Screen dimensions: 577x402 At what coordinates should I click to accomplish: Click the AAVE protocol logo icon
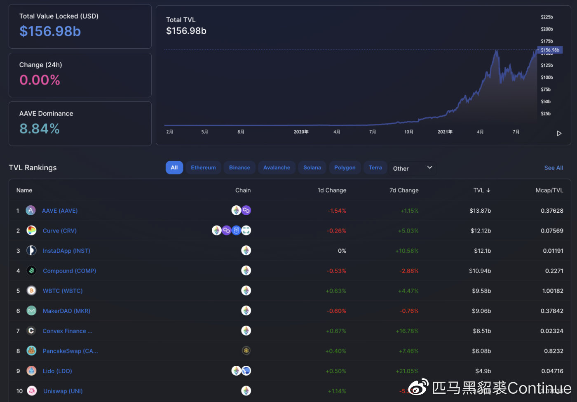[x=31, y=211]
